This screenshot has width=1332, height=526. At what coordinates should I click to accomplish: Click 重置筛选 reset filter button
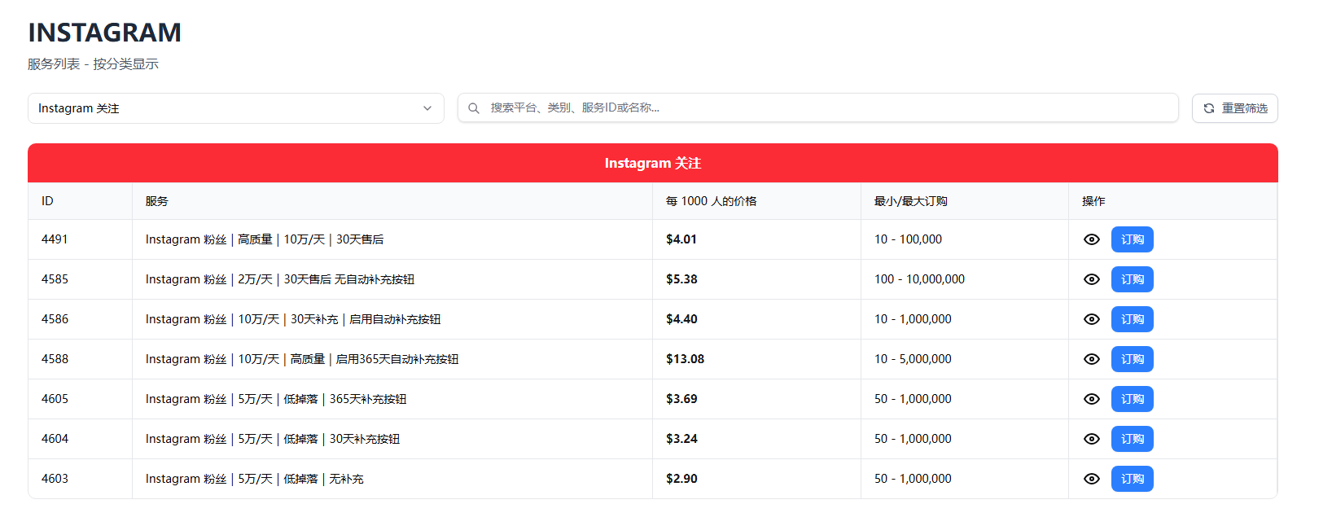(1235, 108)
